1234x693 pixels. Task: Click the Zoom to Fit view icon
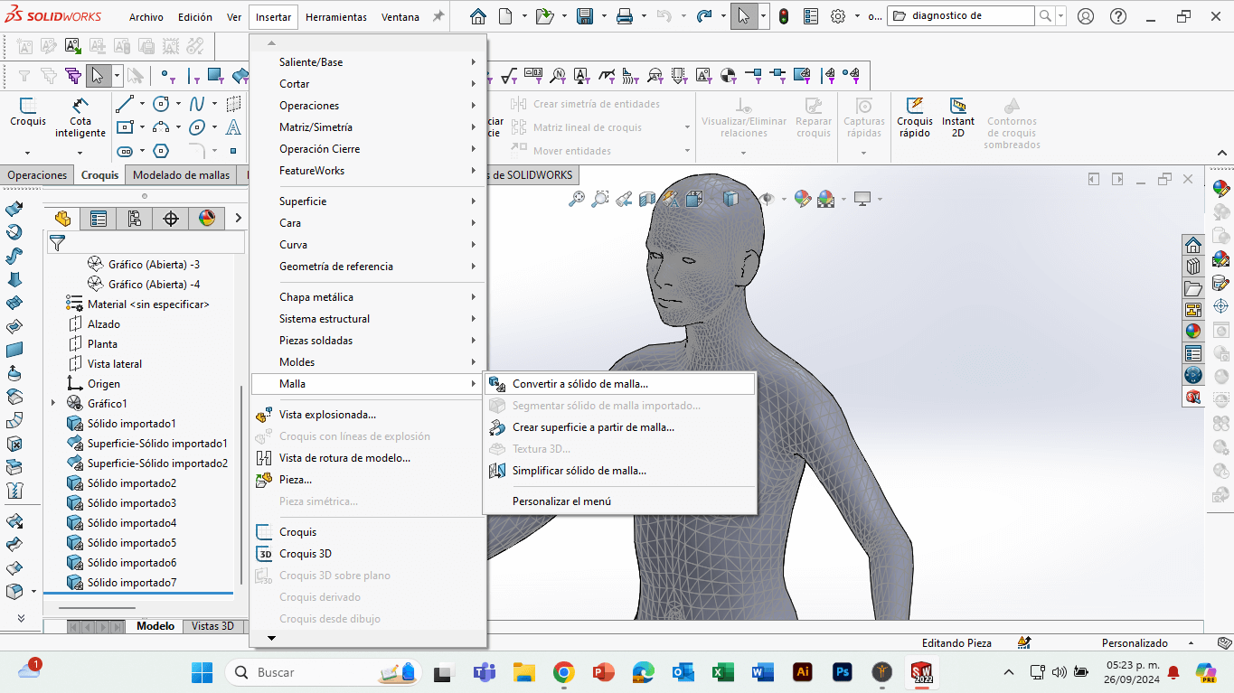click(x=577, y=199)
